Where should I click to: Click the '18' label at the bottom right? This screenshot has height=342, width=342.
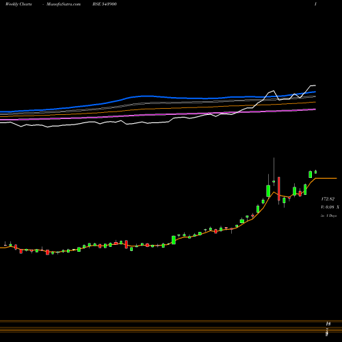coord(328,324)
